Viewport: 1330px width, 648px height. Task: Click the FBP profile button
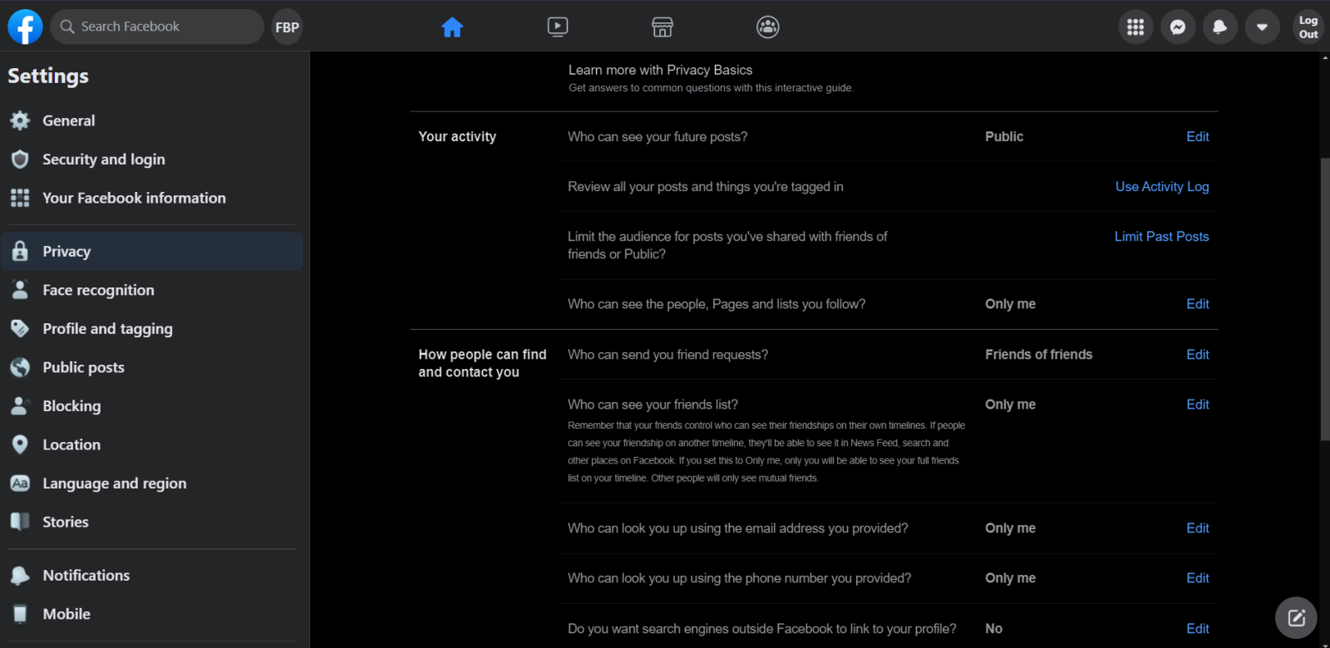287,27
